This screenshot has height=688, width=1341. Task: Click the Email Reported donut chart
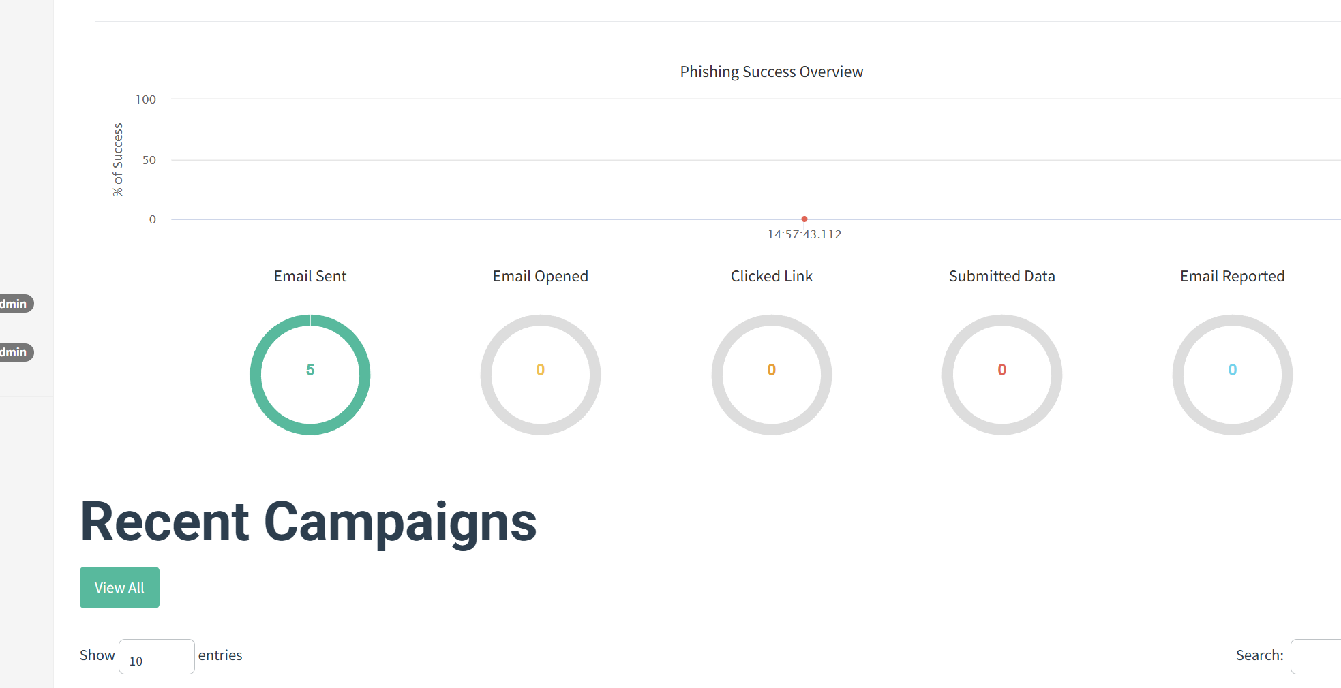tap(1232, 374)
